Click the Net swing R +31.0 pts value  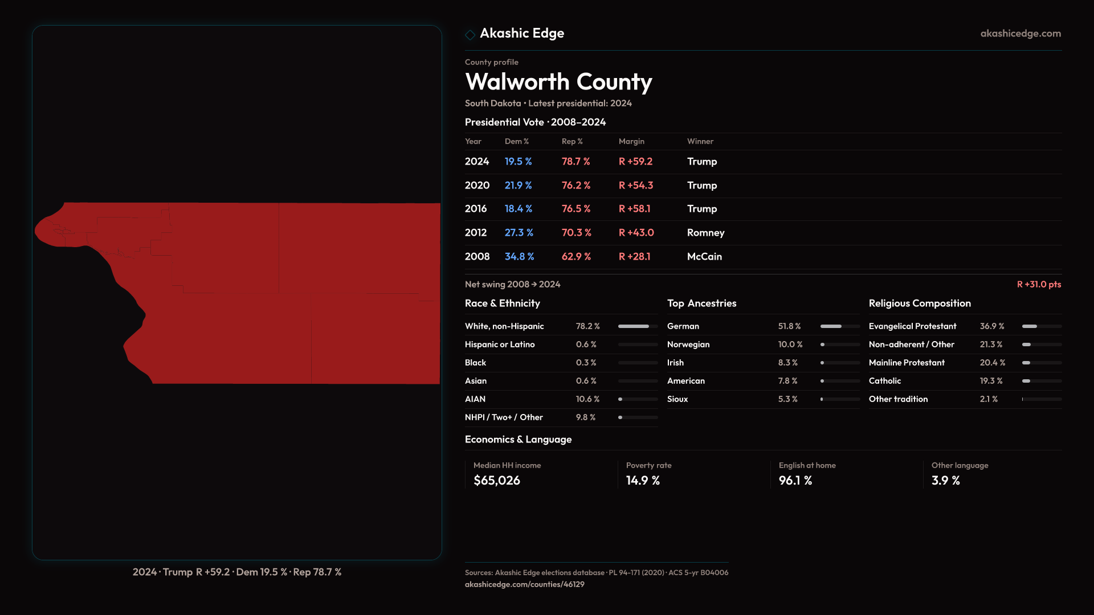[x=1038, y=284]
